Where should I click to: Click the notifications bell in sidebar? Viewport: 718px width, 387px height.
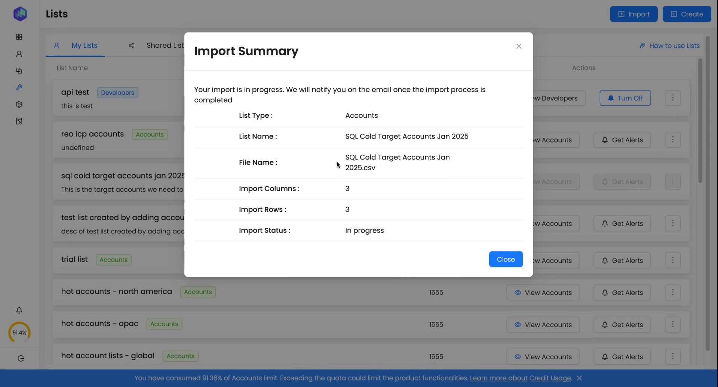pos(19,310)
